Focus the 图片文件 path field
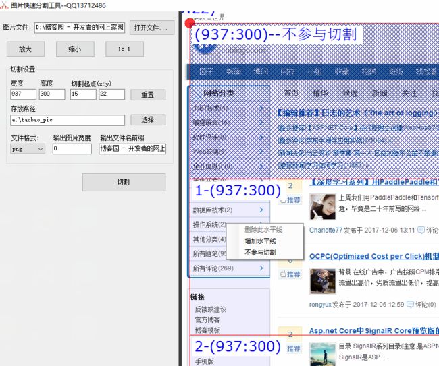This screenshot has height=366, width=439. pyautogui.click(x=80, y=28)
